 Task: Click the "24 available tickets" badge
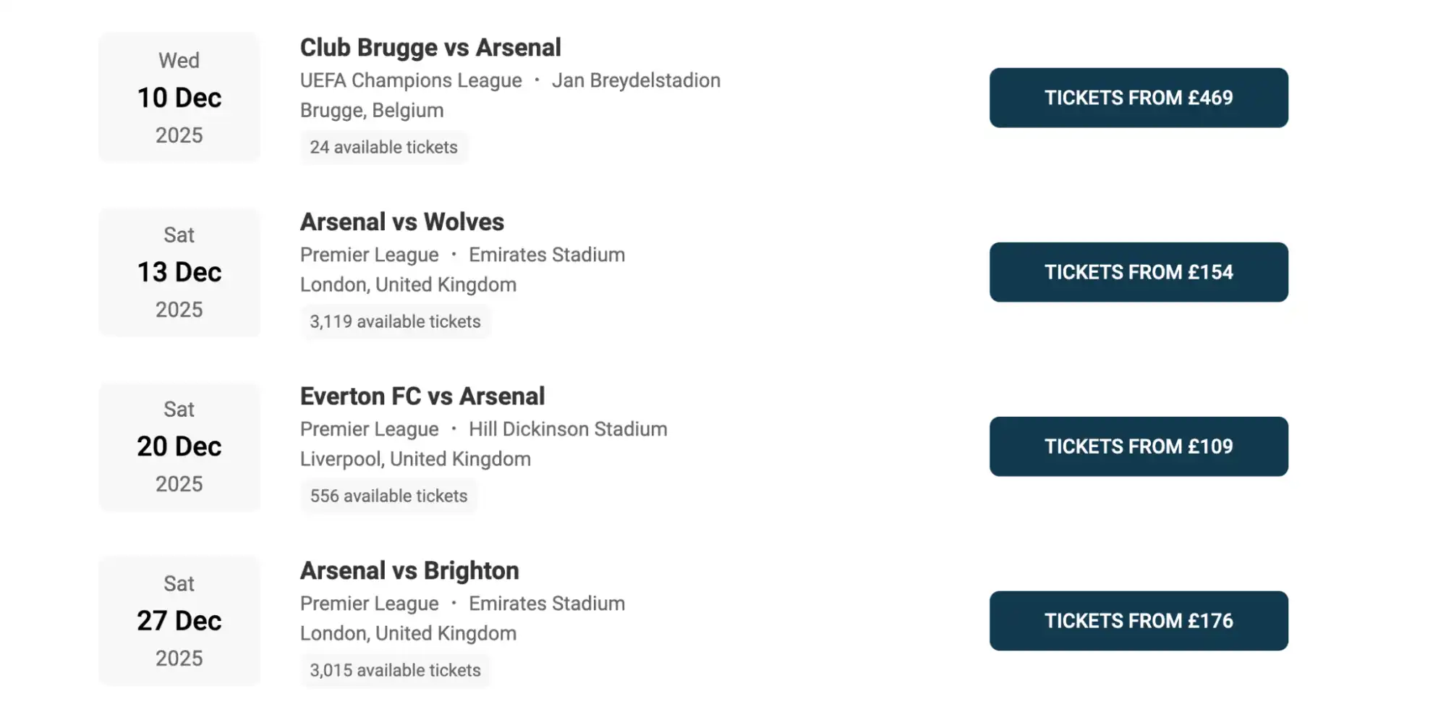(x=383, y=148)
